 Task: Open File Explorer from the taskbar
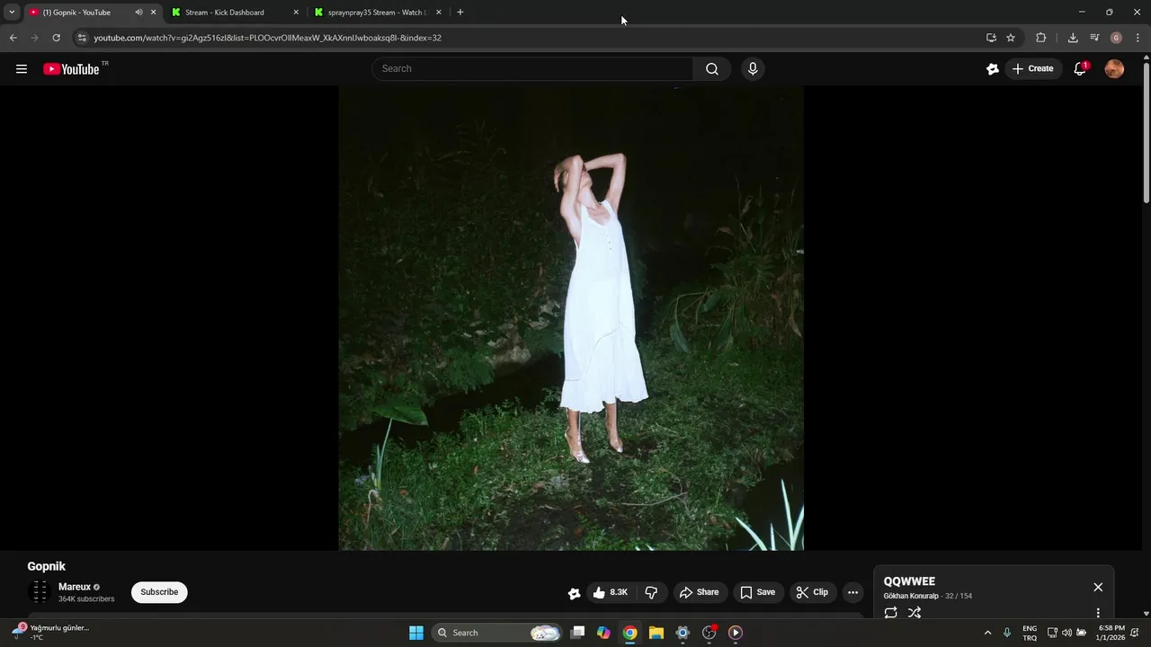click(x=656, y=633)
